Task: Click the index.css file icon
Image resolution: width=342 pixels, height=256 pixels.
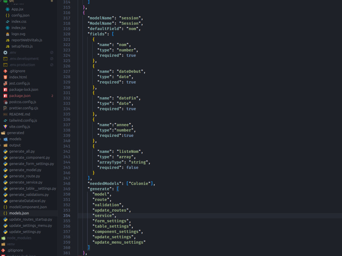Action: coord(8,22)
